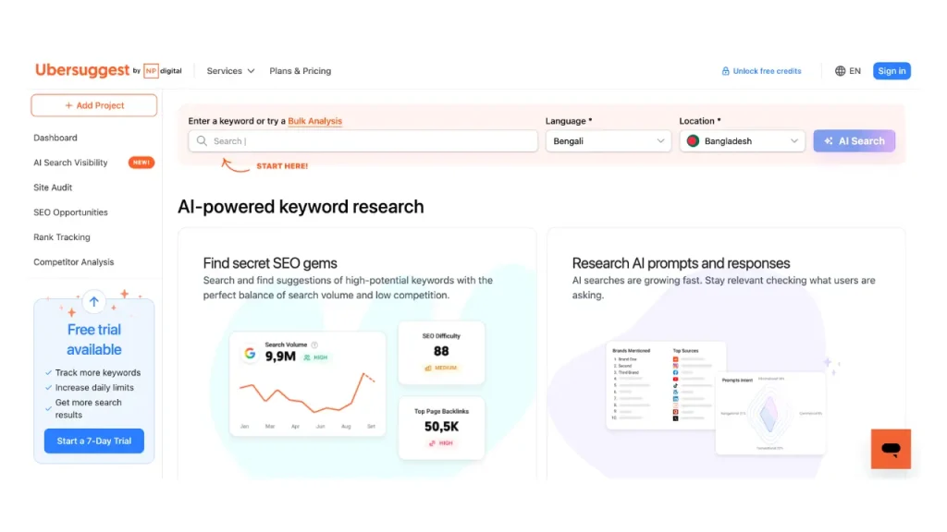Open the Services dropdown menu

[x=230, y=70]
